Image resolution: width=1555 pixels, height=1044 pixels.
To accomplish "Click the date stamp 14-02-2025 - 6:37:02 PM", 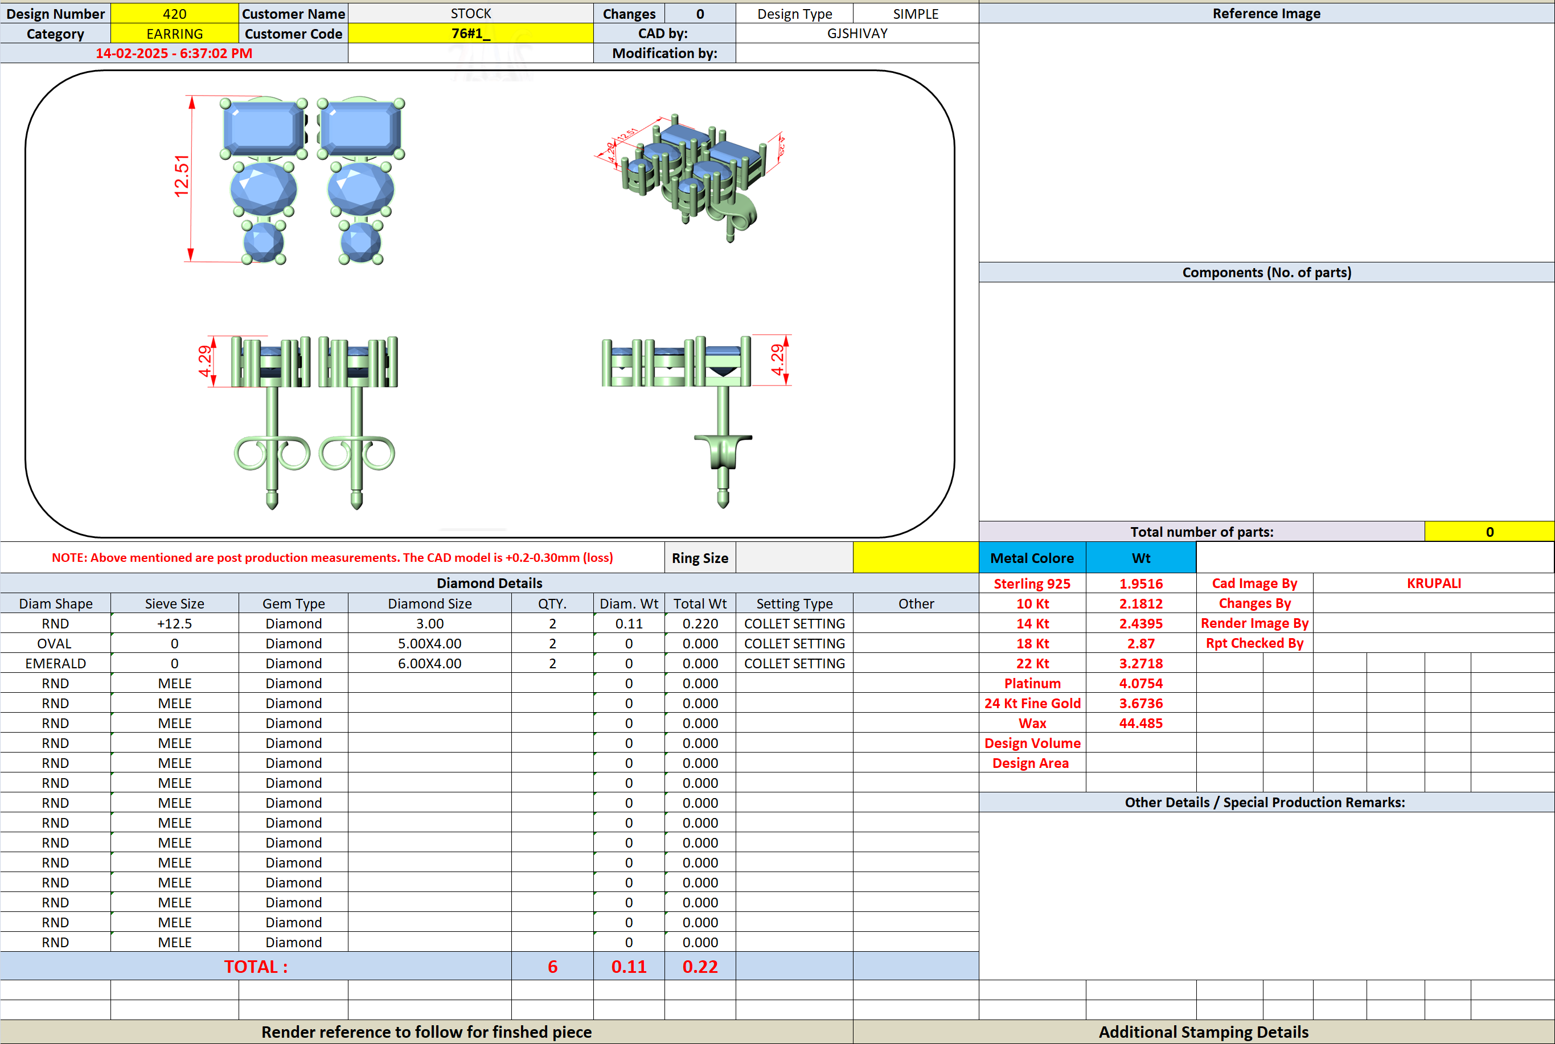I will click(x=174, y=54).
